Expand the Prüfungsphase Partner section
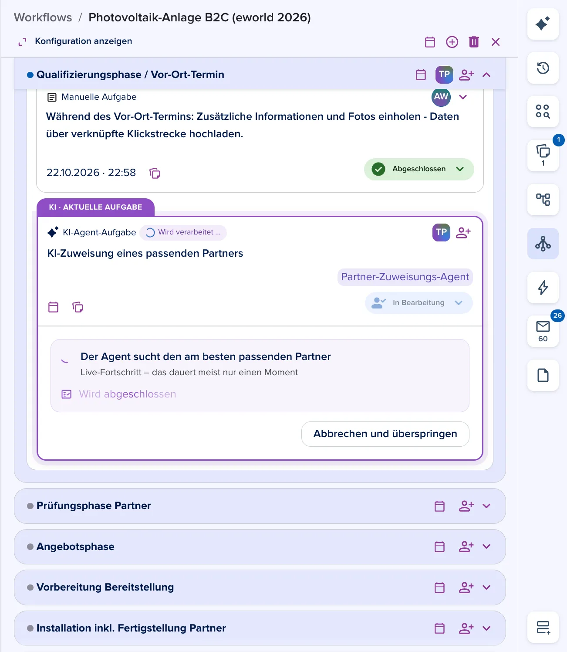The height and width of the screenshot is (652, 567). coord(486,506)
